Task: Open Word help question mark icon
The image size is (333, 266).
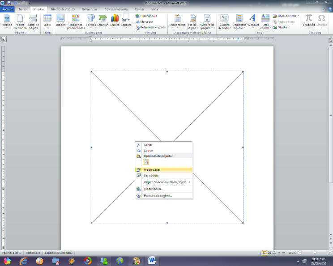Action: coord(330,9)
